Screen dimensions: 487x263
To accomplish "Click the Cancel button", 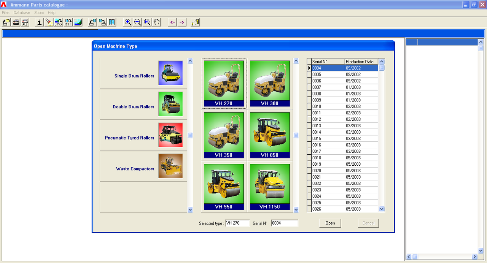I will pyautogui.click(x=368, y=223).
